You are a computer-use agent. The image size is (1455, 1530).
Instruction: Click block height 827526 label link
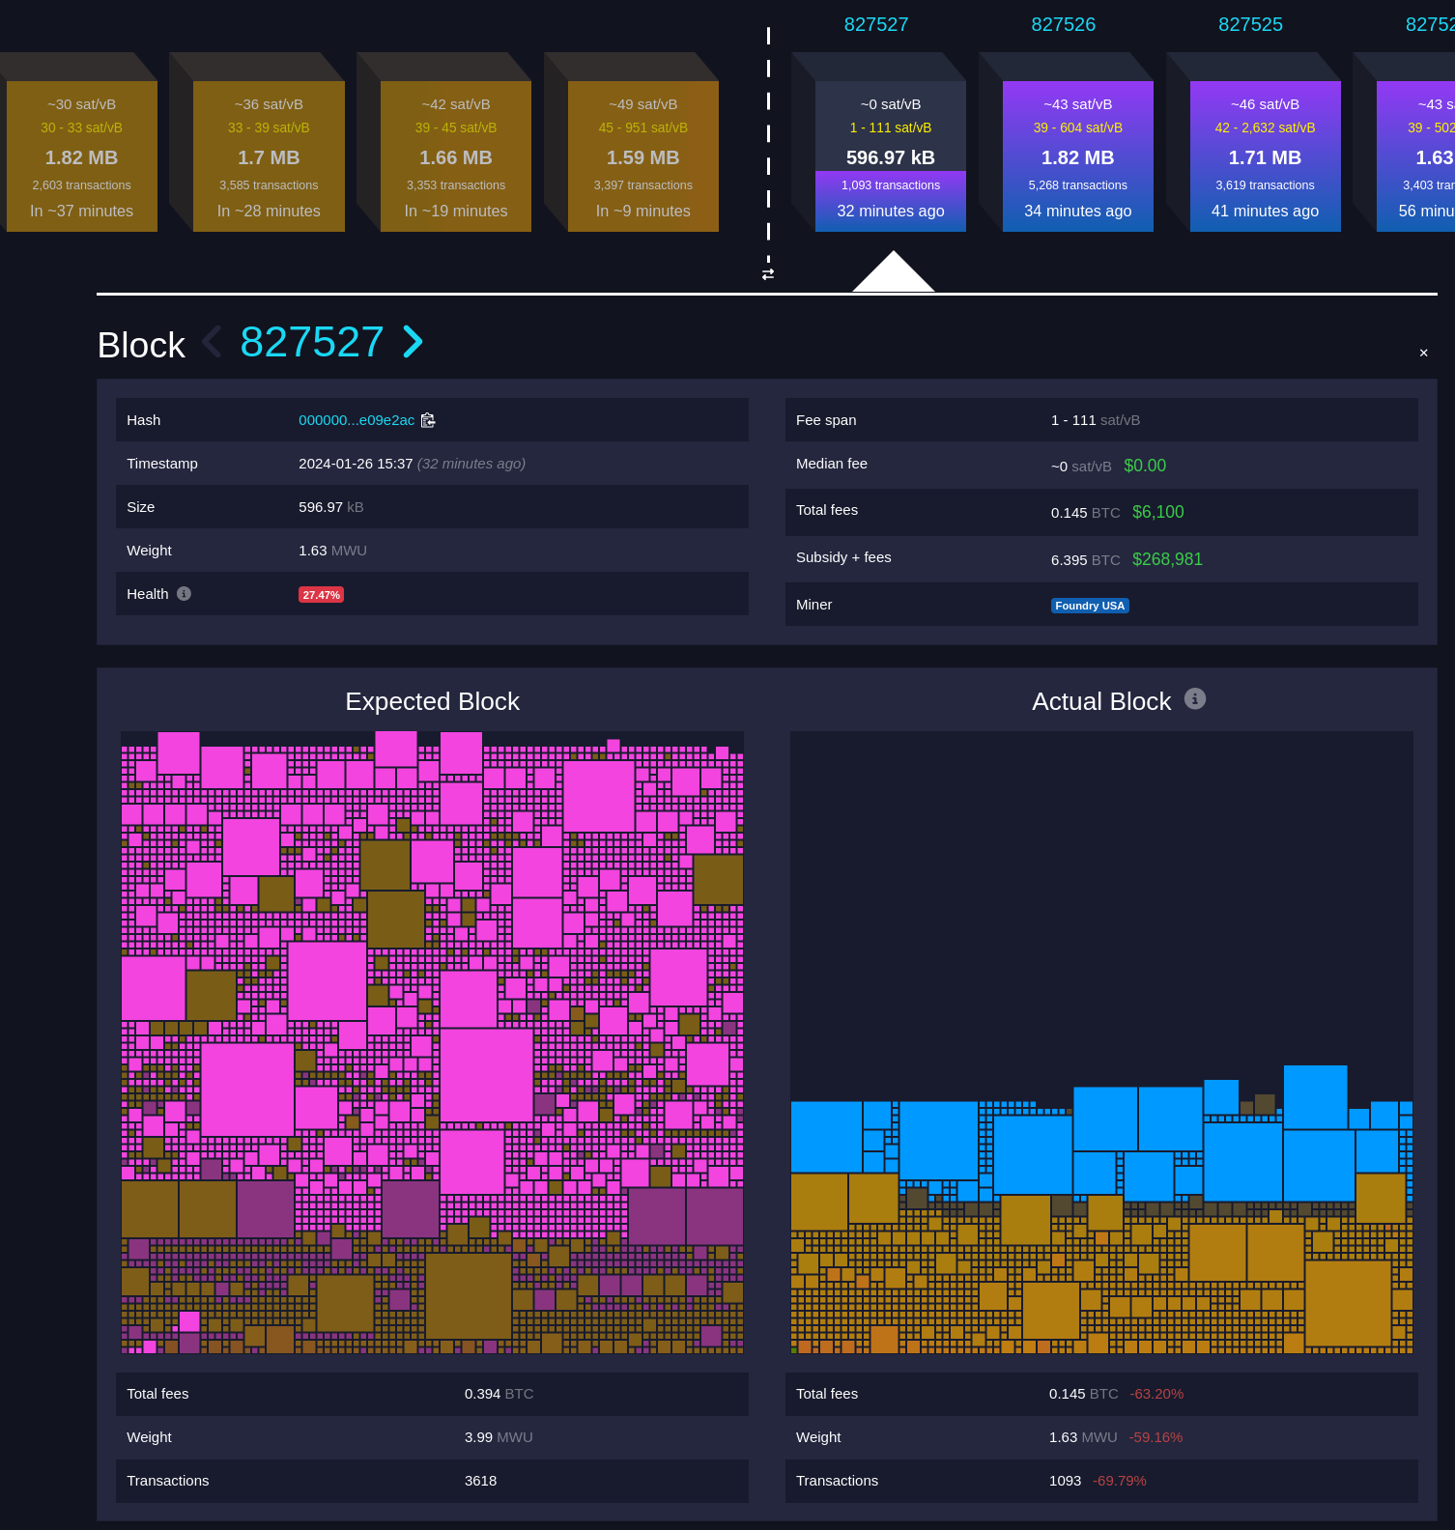click(x=1063, y=24)
